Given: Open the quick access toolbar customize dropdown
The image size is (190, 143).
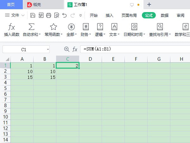Looking at the screenshot, I should [80, 15].
